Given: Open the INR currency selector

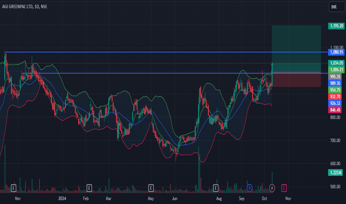Looking at the screenshot, I should (336, 7).
